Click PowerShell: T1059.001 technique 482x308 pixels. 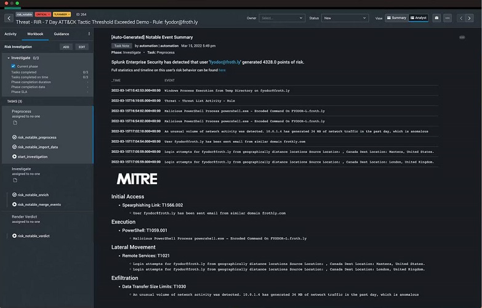tap(145, 230)
